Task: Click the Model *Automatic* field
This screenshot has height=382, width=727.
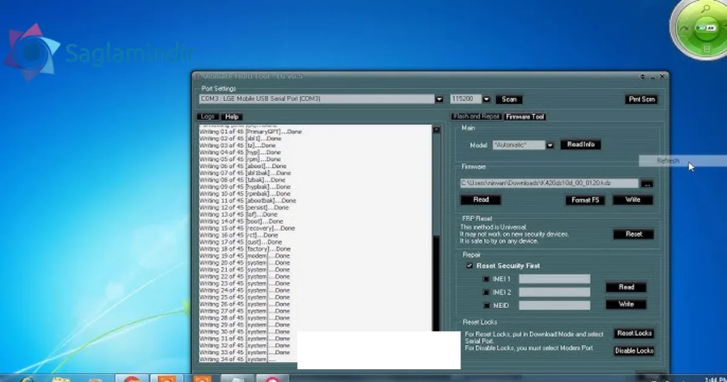Action: click(x=519, y=146)
